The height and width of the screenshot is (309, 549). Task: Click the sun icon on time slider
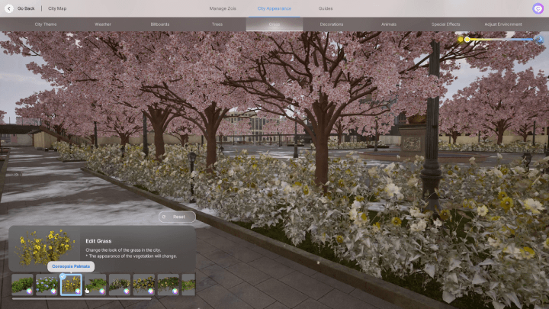461,39
